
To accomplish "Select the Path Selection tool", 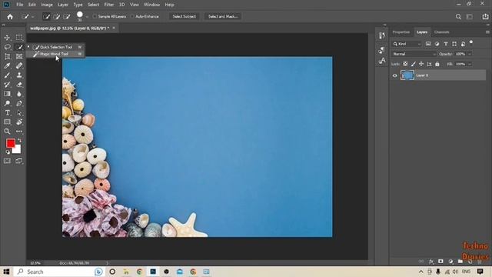I will (x=19, y=113).
